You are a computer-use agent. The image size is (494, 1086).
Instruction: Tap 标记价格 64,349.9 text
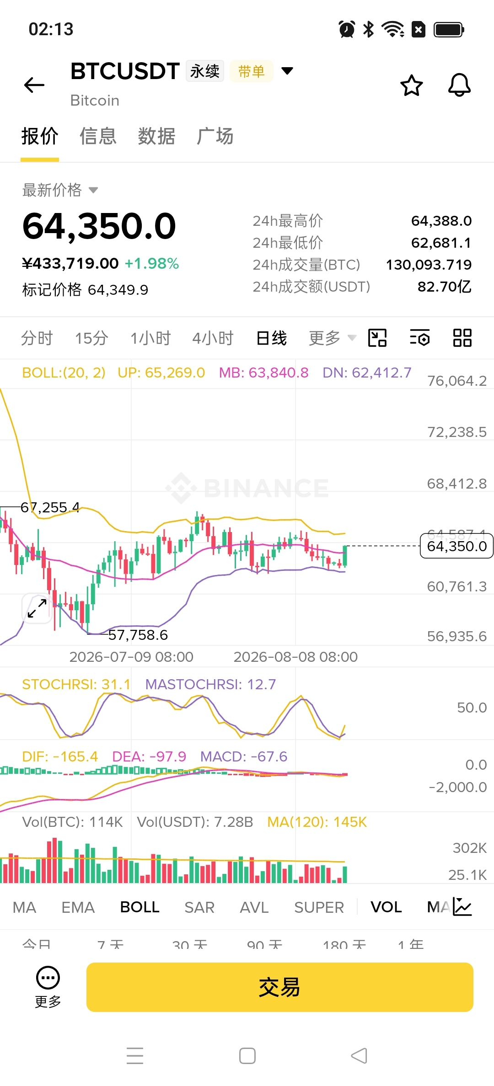[x=85, y=290]
